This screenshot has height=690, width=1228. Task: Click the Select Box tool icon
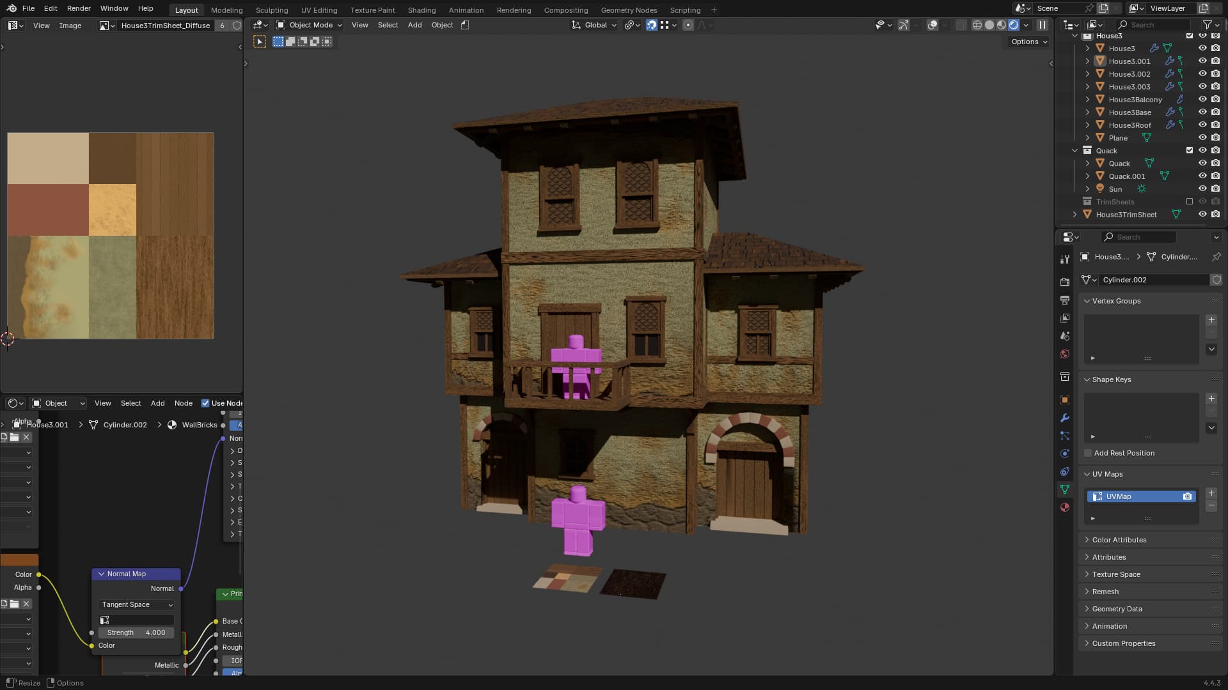[260, 42]
